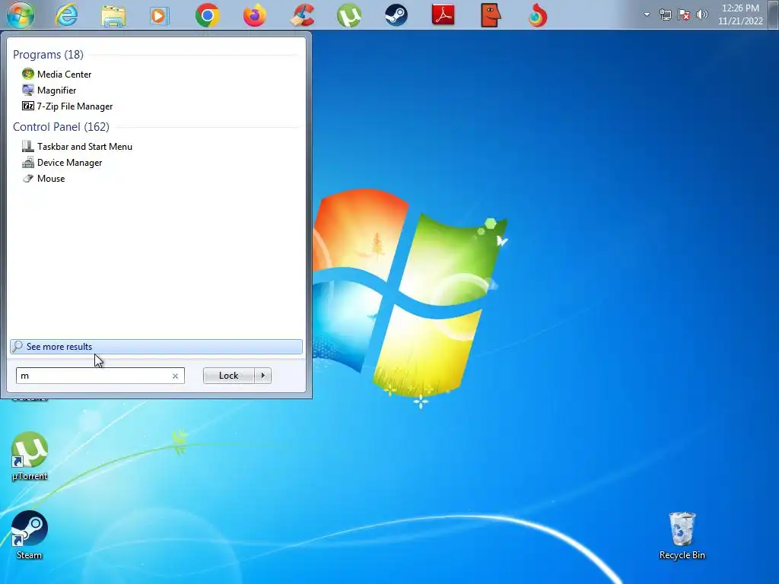Launch Windows Media Player from taskbar

[x=160, y=16]
